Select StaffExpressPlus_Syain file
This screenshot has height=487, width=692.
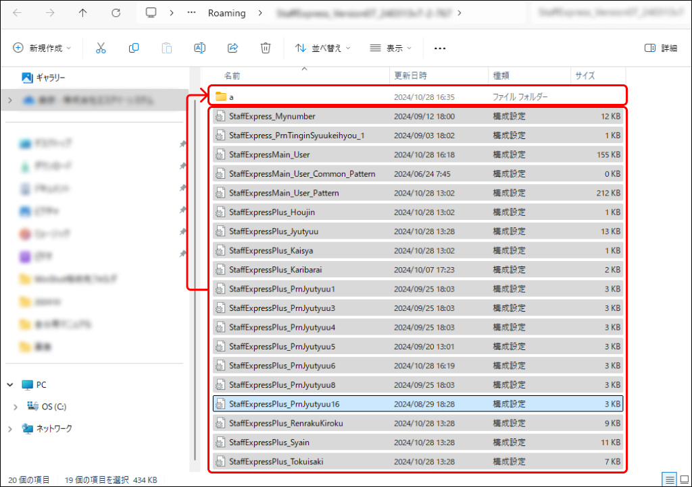coord(418,442)
